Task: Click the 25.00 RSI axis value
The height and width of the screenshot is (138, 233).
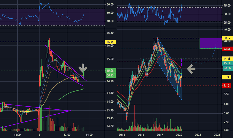Action: [x=227, y=23]
